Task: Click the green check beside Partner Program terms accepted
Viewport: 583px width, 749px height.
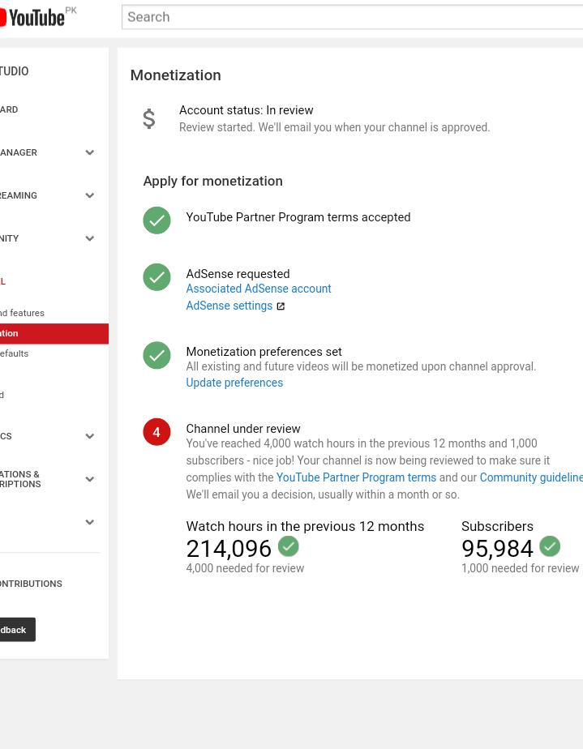Action: [x=156, y=220]
